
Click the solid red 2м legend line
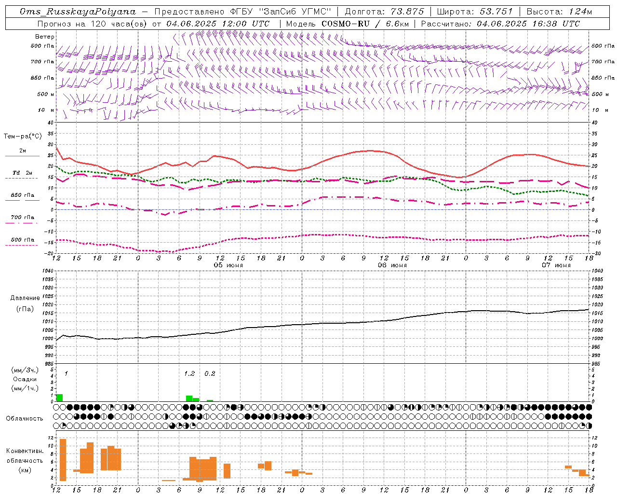[x=22, y=156]
